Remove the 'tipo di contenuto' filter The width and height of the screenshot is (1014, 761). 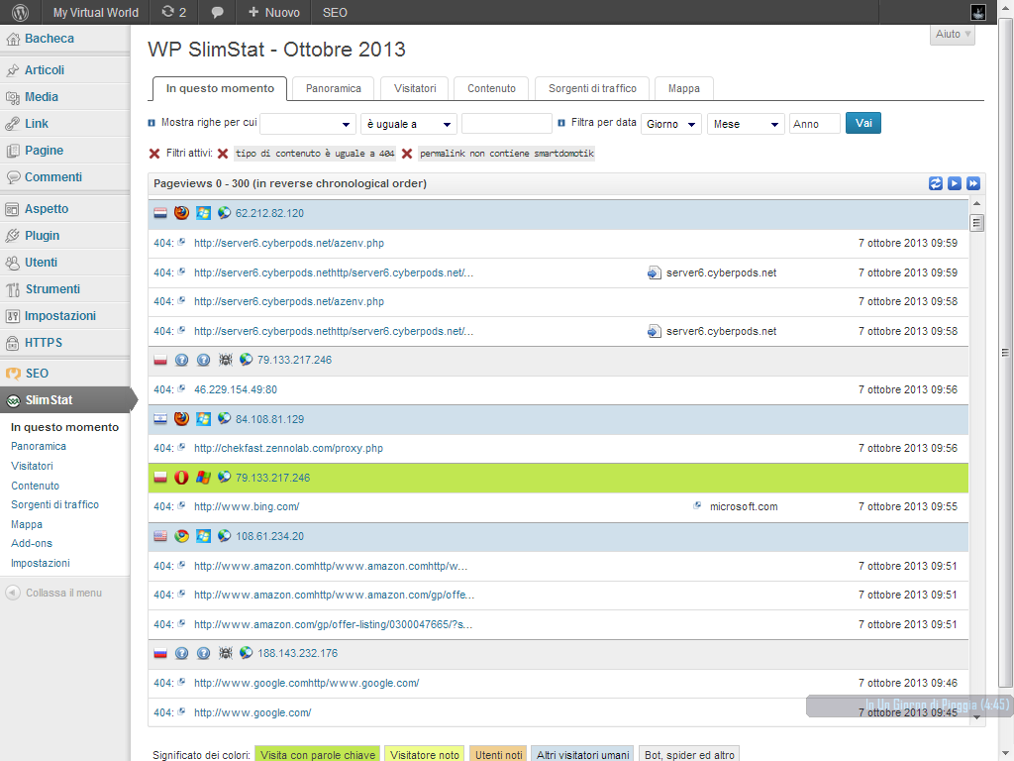[x=223, y=154]
